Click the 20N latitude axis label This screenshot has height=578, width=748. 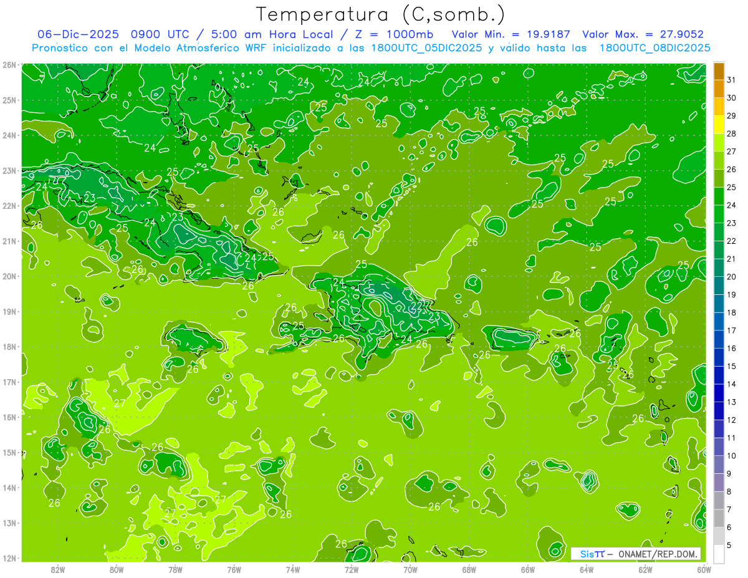(9, 276)
